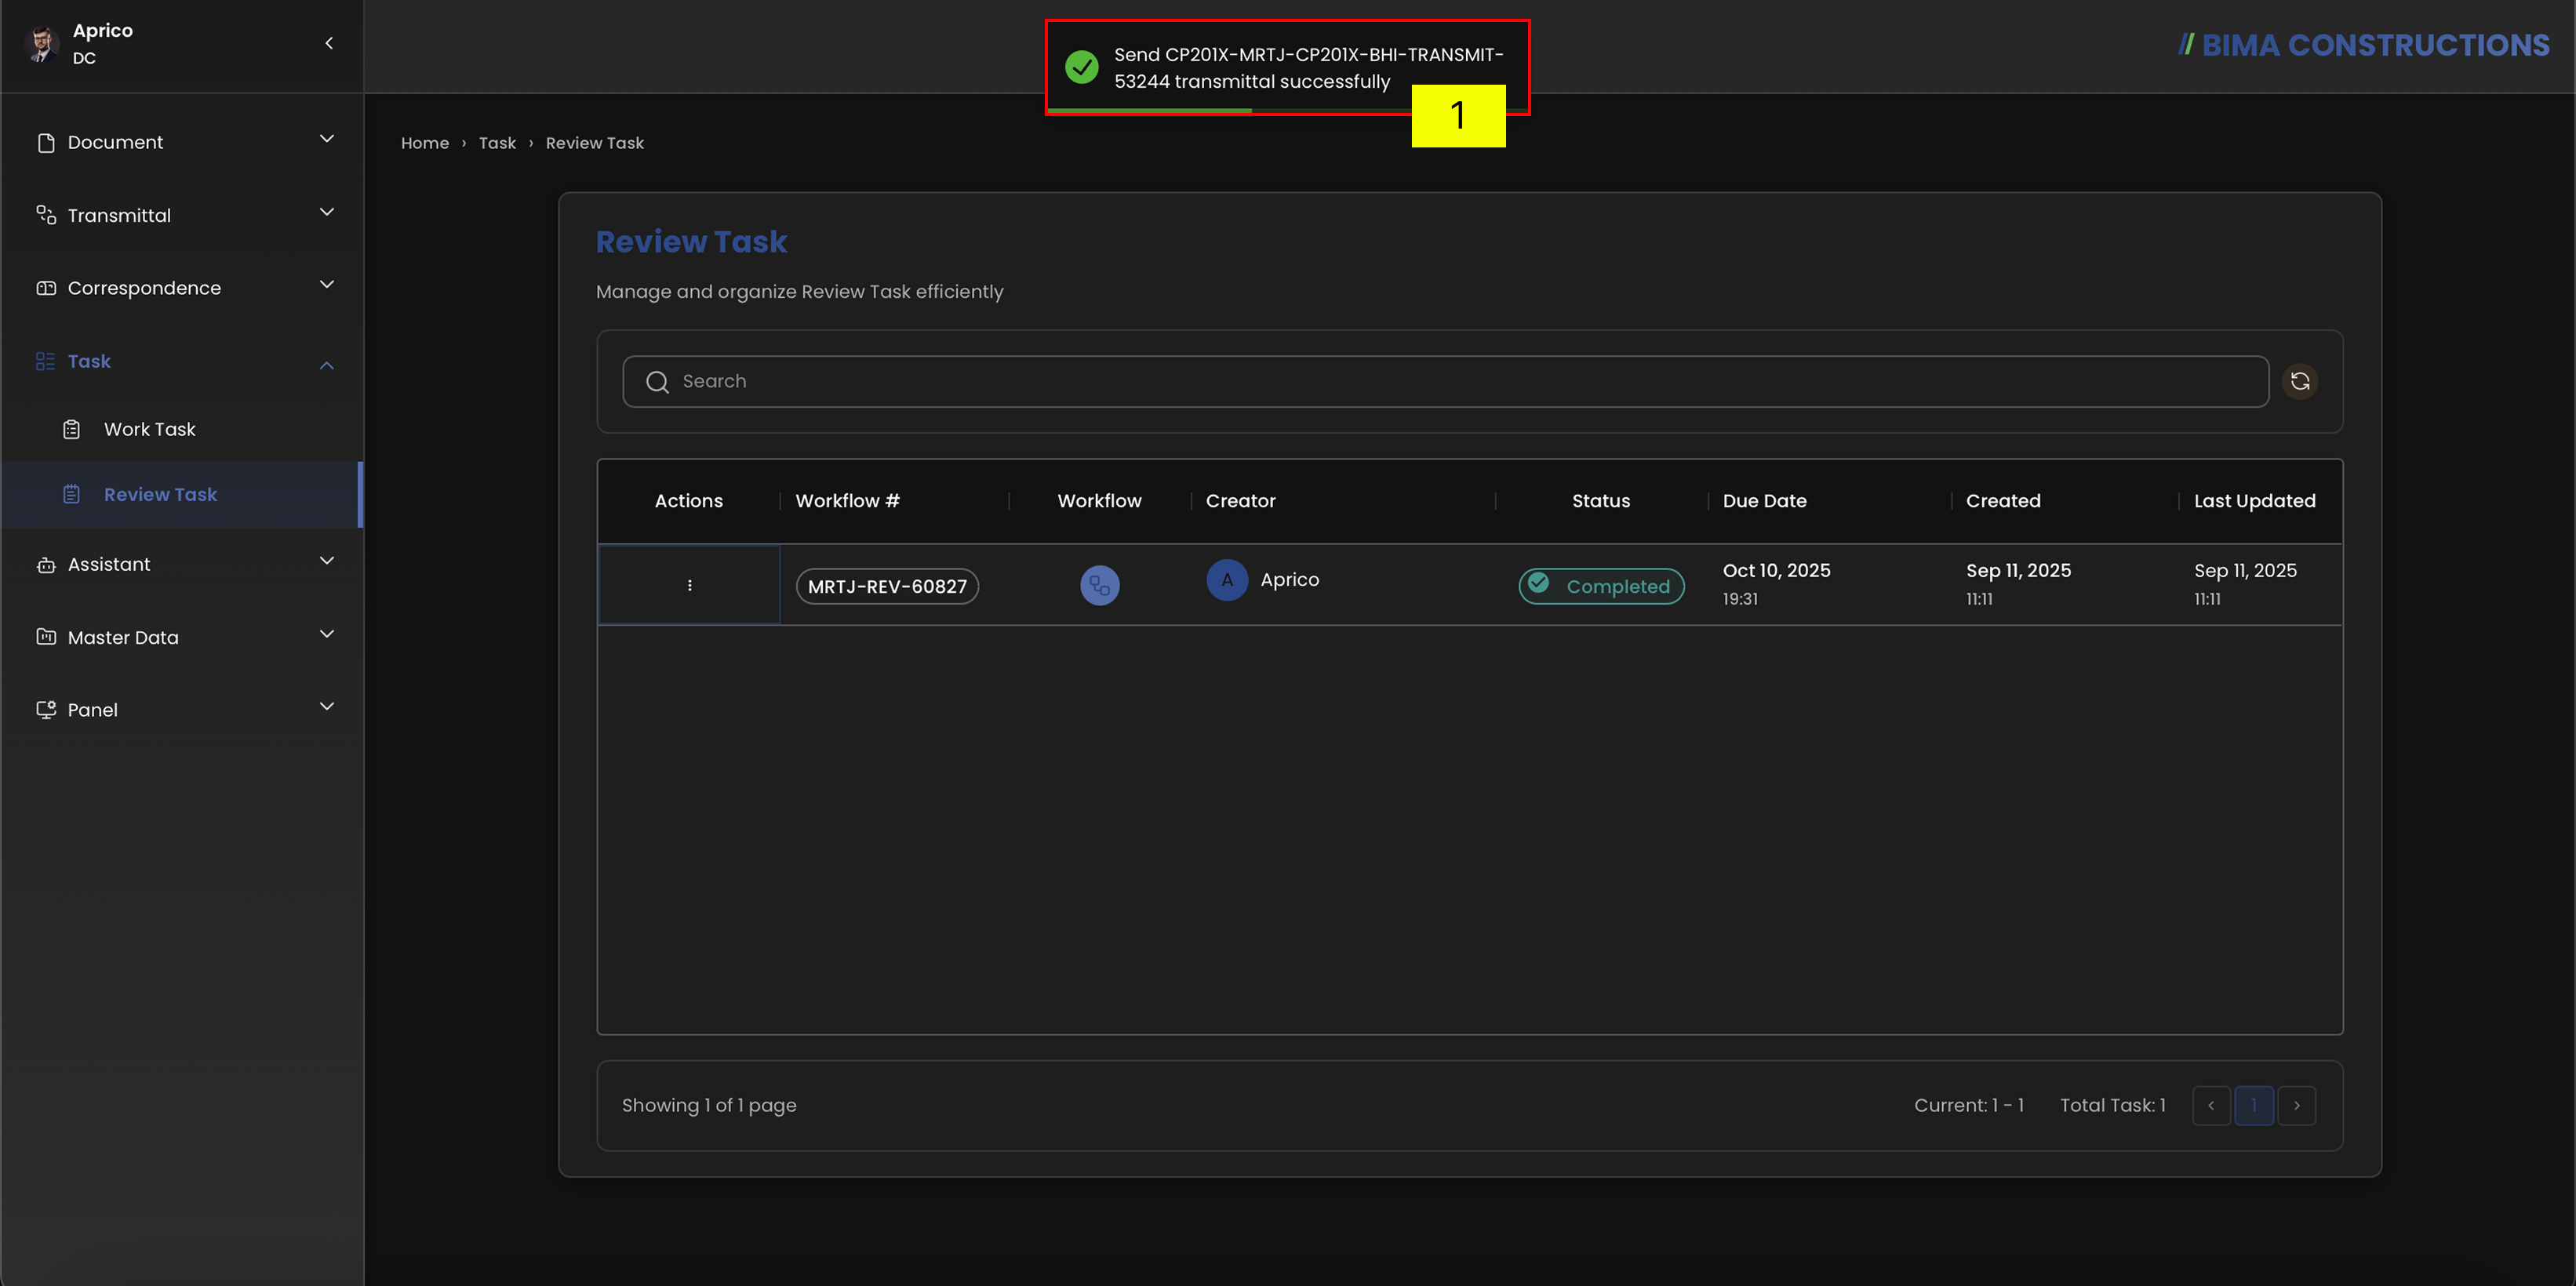This screenshot has width=2576, height=1286.
Task: Click the Status column header
Action: [1601, 501]
